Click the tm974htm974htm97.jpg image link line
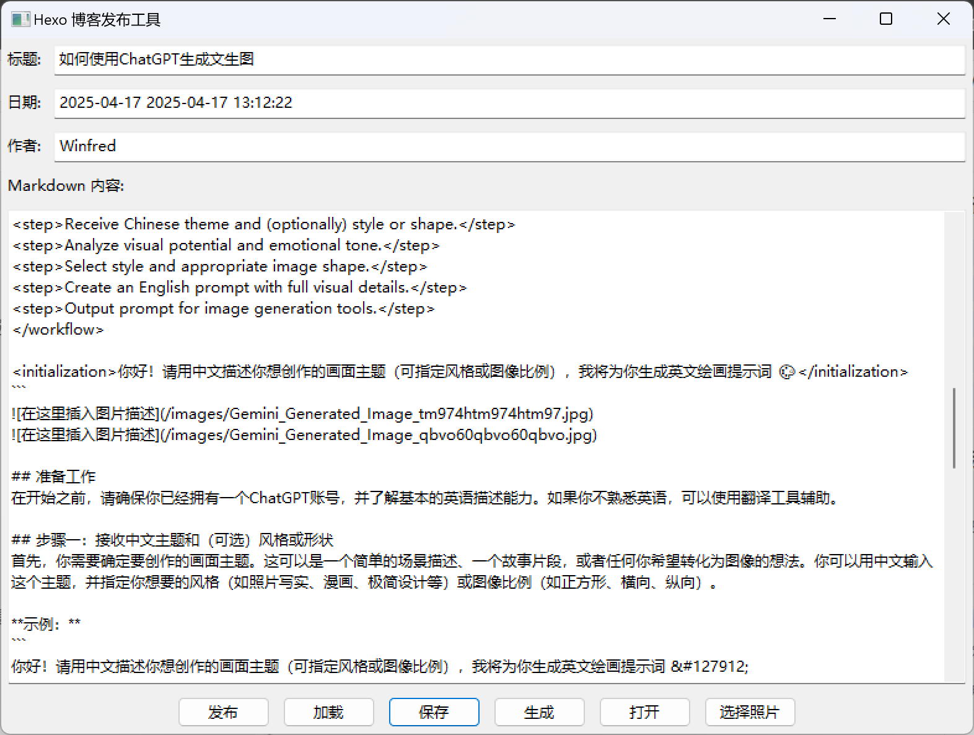Screen dimensions: 974x735 (x=302, y=413)
